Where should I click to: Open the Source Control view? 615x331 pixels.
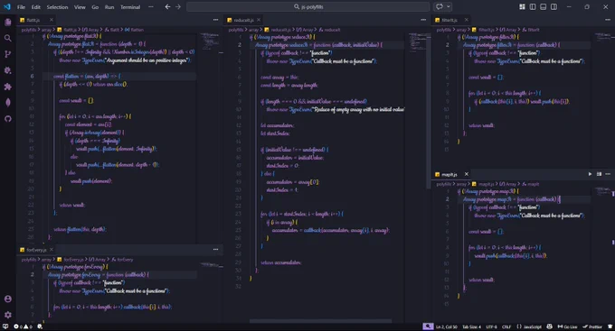coord(8,54)
